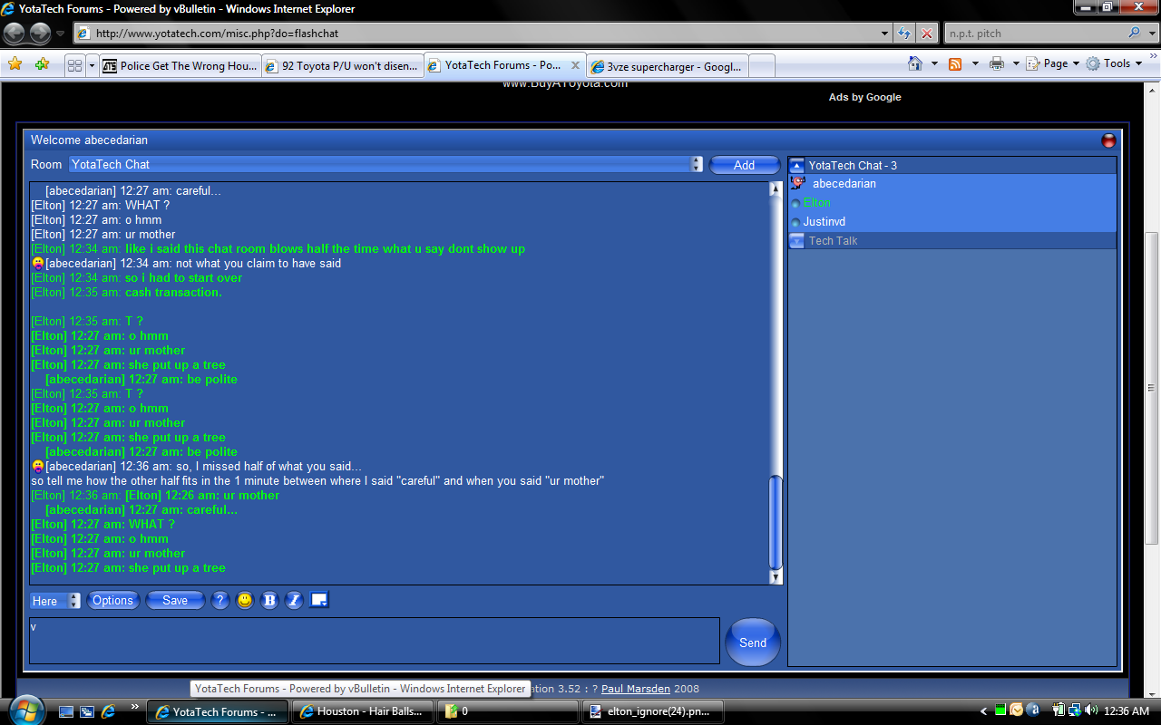Show hidden tray icons arrow
1161x725 pixels.
point(984,711)
